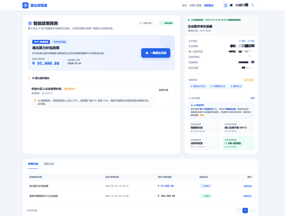This screenshot has width=285, height=216.
Task: Click the 补充 edit link in 企业信息
Action: point(251,41)
